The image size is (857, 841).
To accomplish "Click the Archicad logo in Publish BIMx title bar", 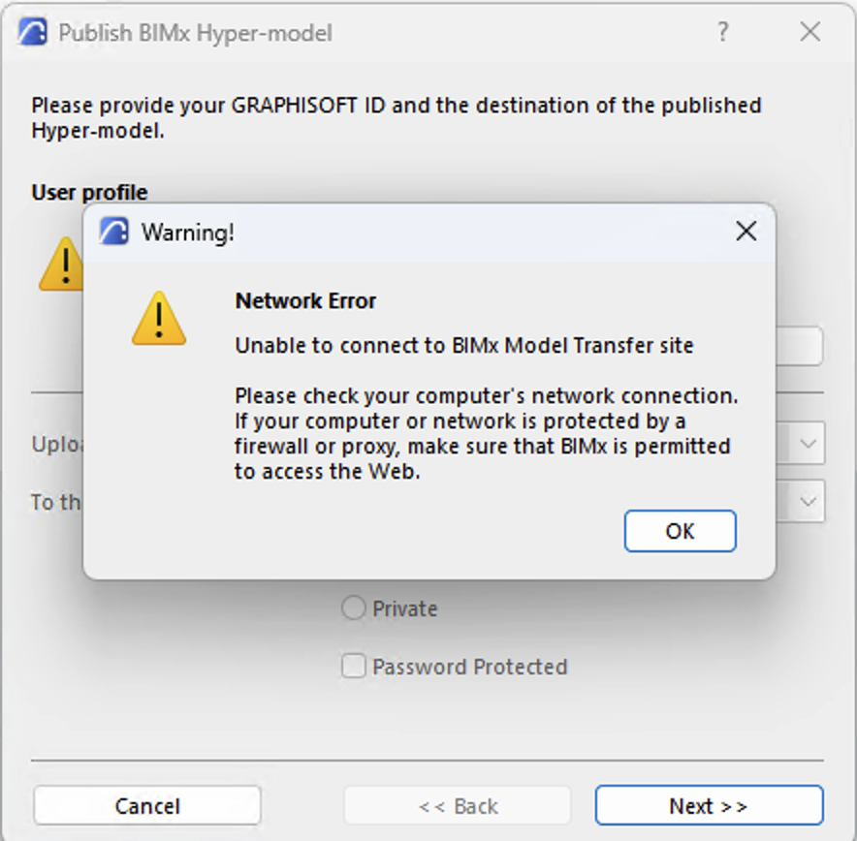I will tap(32, 32).
